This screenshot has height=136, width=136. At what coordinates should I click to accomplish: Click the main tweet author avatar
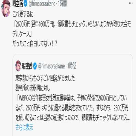[6, 9]
